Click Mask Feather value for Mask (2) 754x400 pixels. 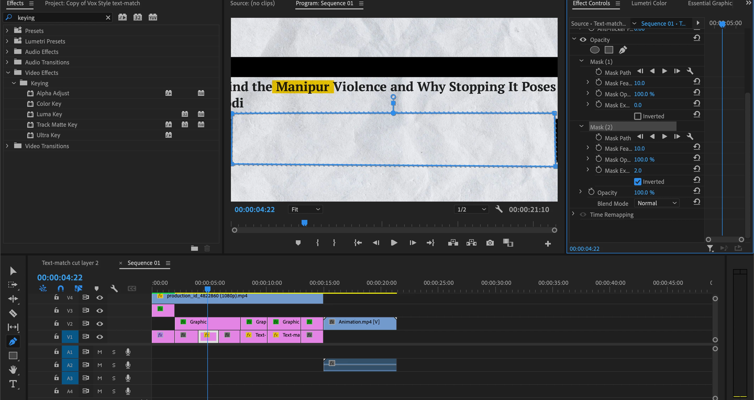[639, 149]
